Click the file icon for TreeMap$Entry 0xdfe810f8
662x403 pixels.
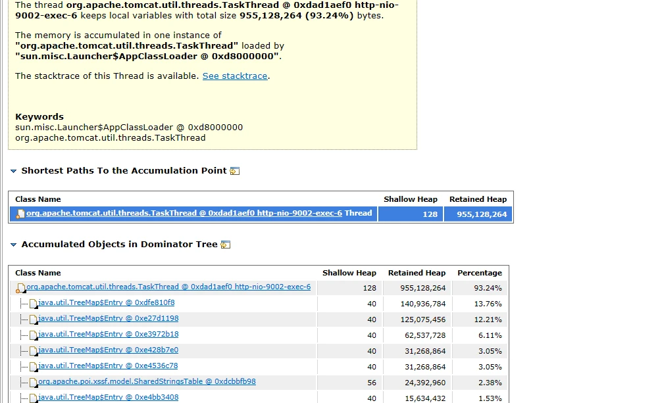(33, 304)
